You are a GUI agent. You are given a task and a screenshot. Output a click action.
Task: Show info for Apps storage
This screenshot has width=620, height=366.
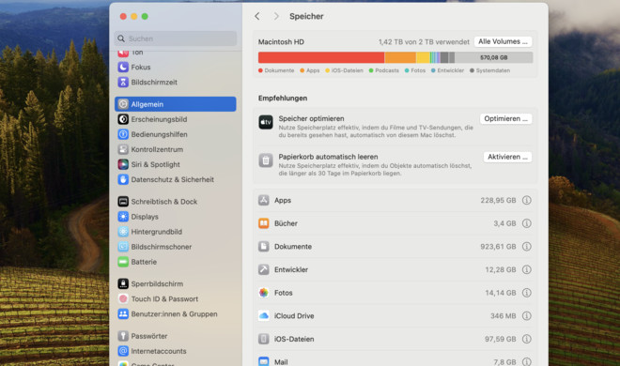(x=526, y=200)
